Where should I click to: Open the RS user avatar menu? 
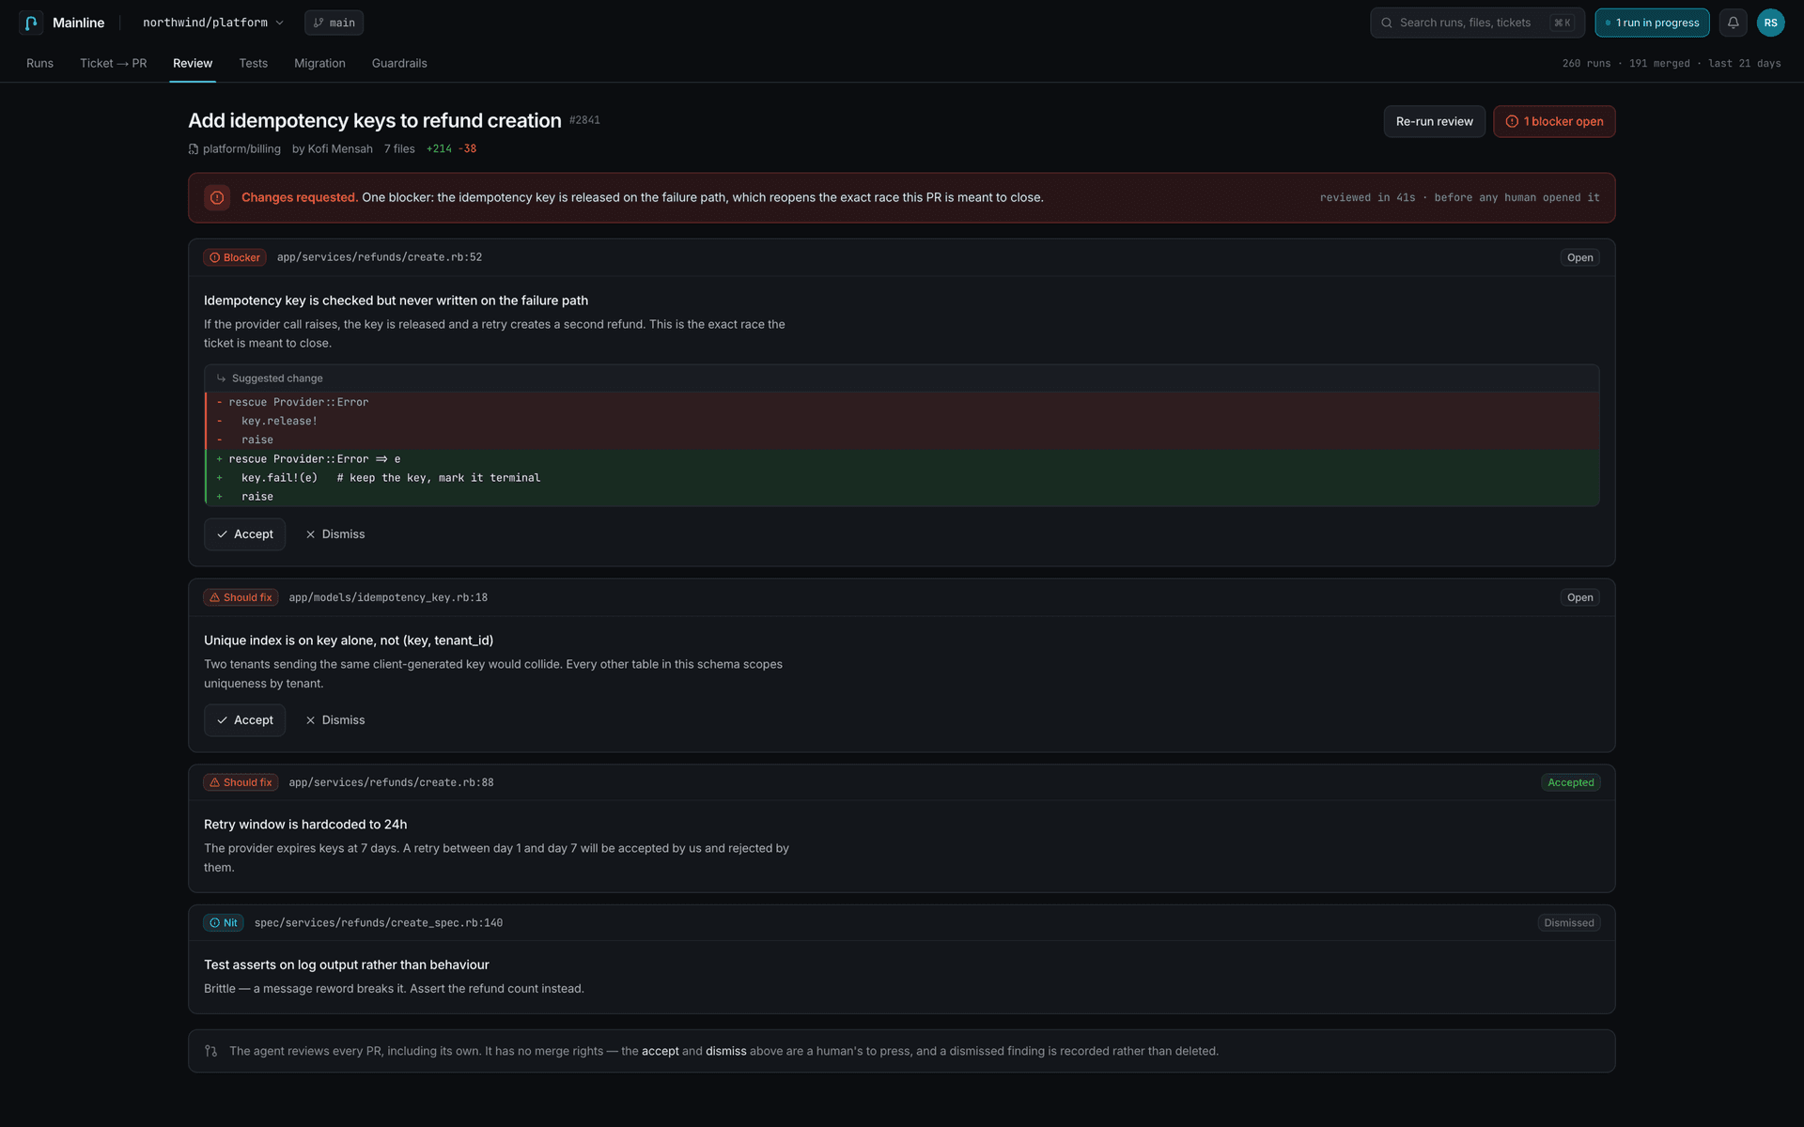coord(1770,23)
